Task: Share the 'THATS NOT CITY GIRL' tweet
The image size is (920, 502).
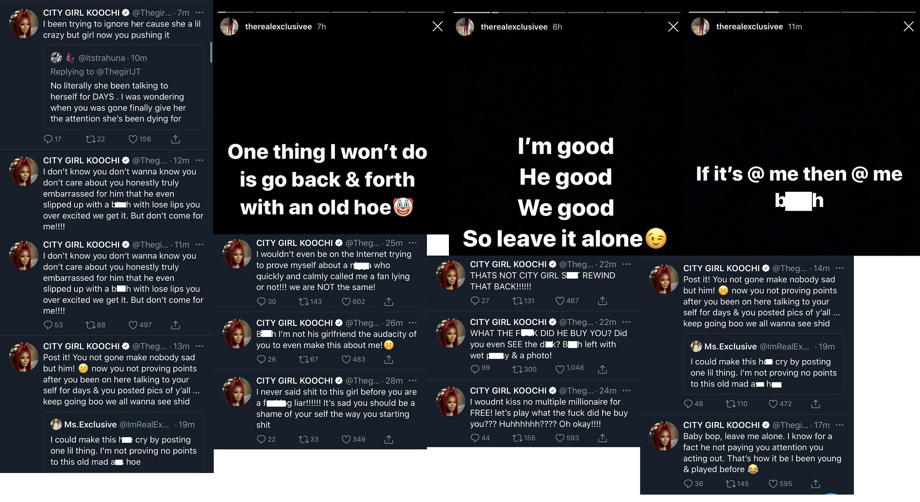Action: tap(602, 301)
